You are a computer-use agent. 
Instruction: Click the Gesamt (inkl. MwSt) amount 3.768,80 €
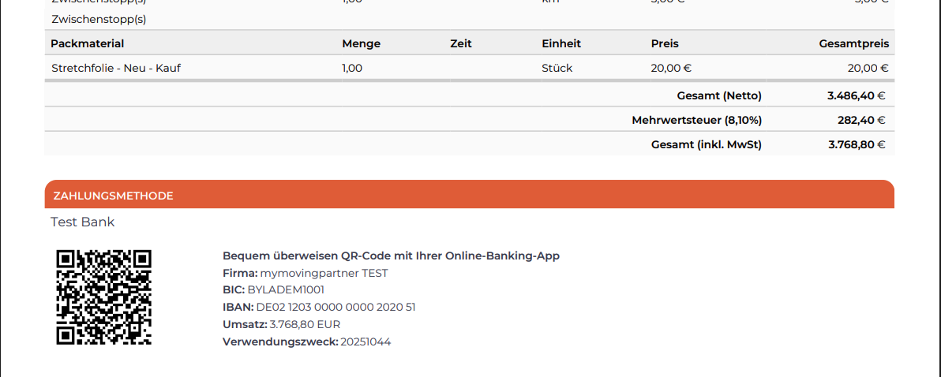(x=857, y=144)
